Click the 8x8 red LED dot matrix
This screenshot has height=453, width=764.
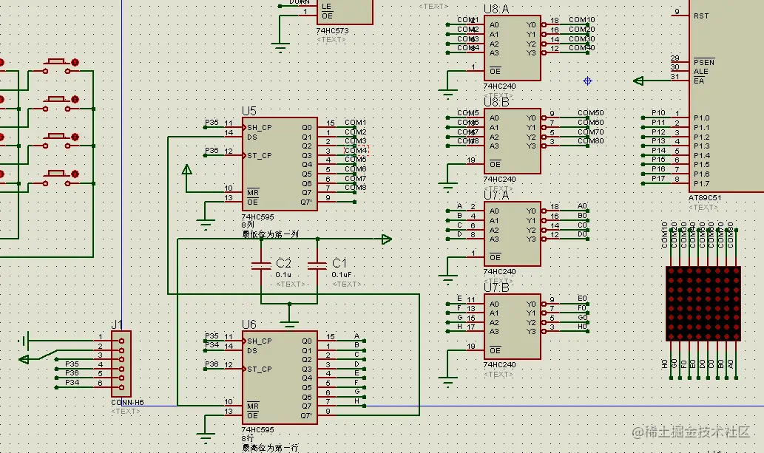pos(703,304)
